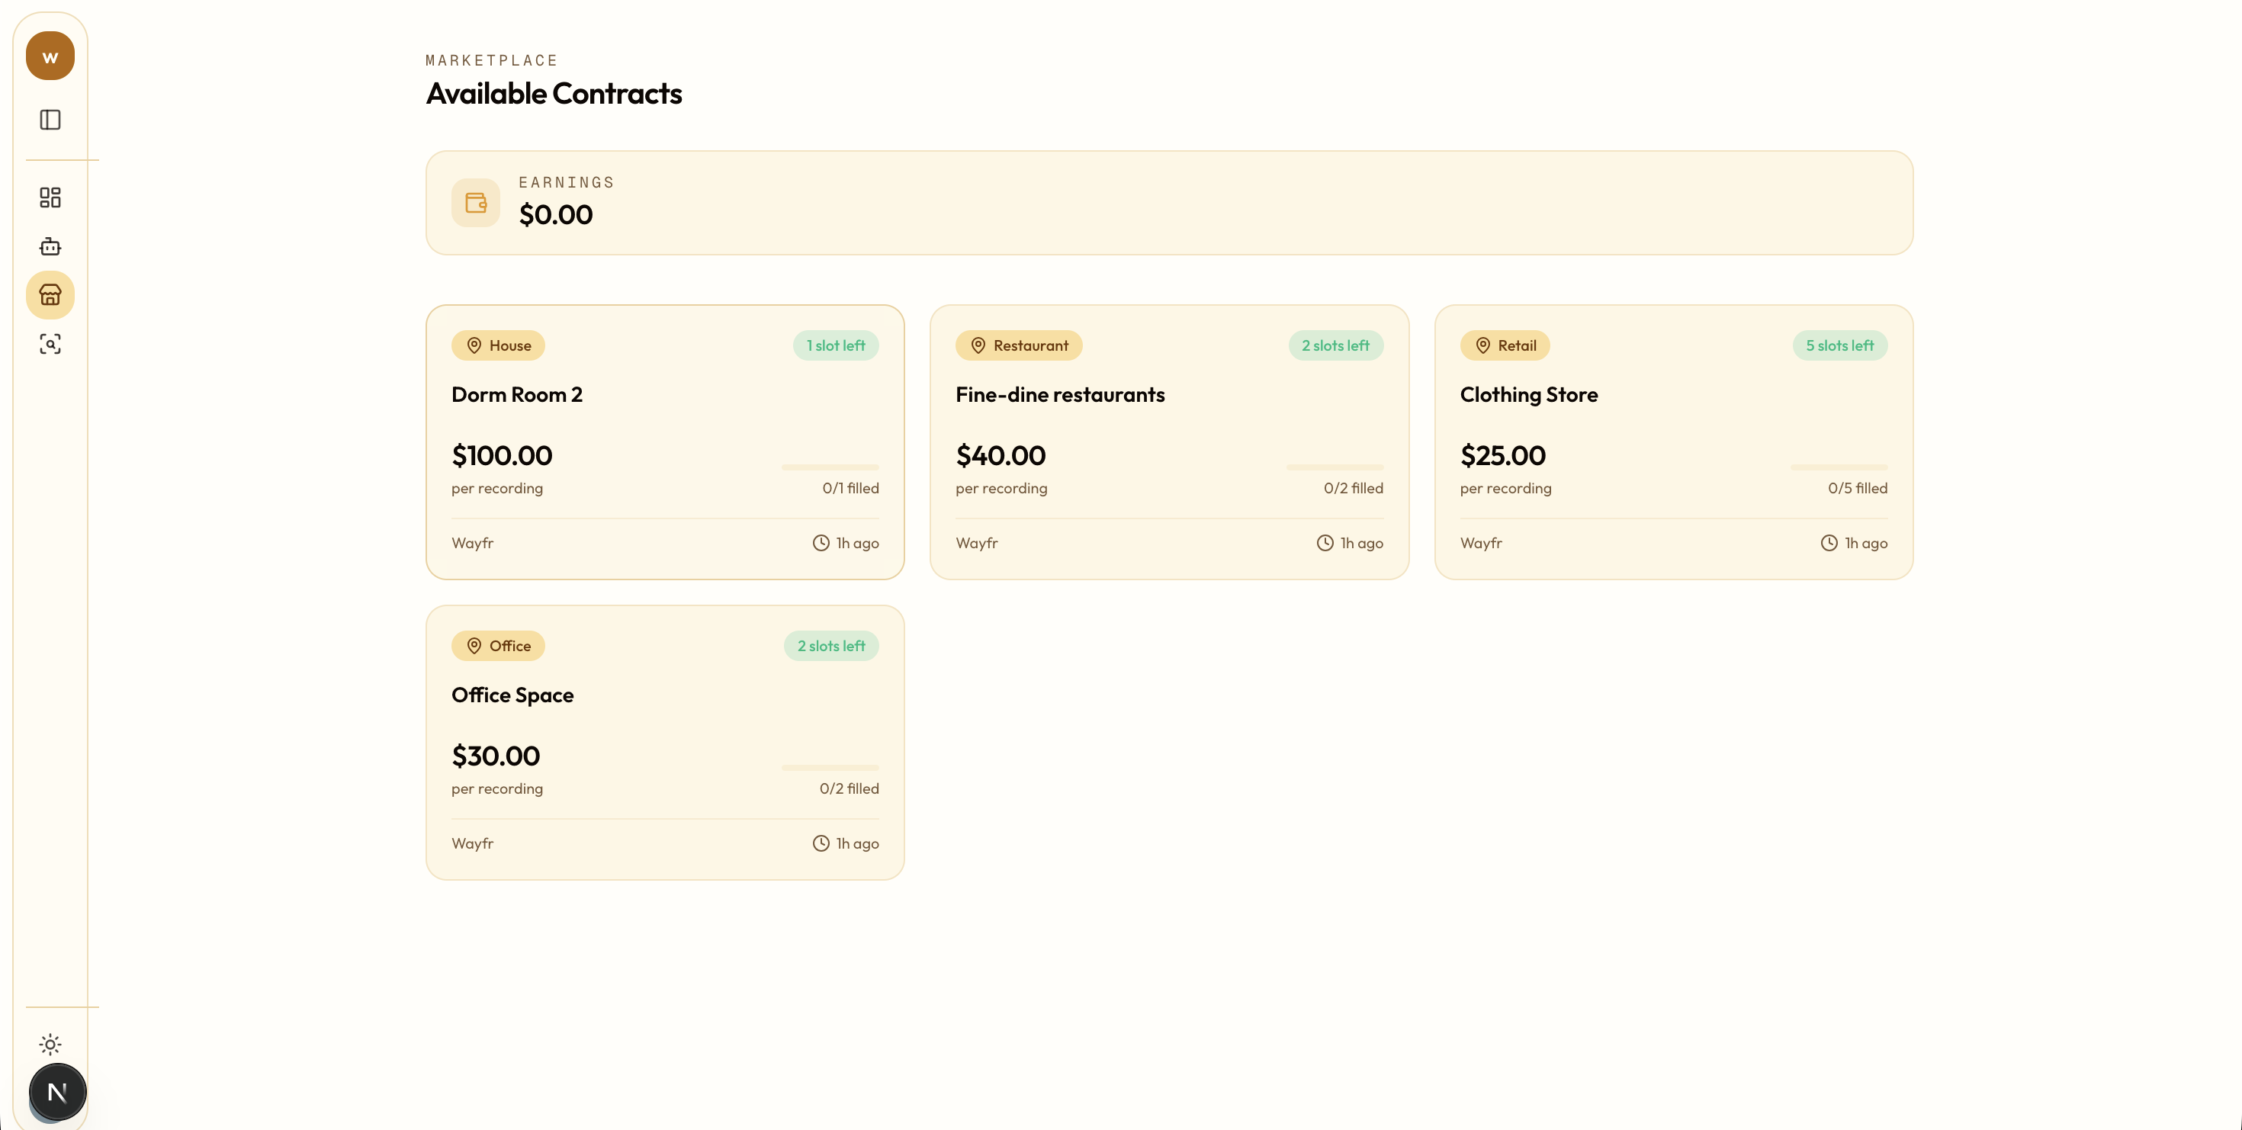Viewport: 2242px width, 1130px height.
Task: Open the Dorm Room 2 contract
Action: click(516, 395)
